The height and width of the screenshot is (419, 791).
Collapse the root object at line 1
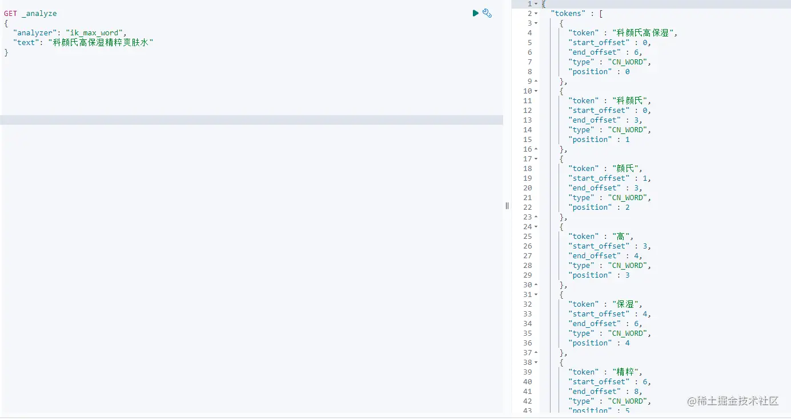point(536,4)
